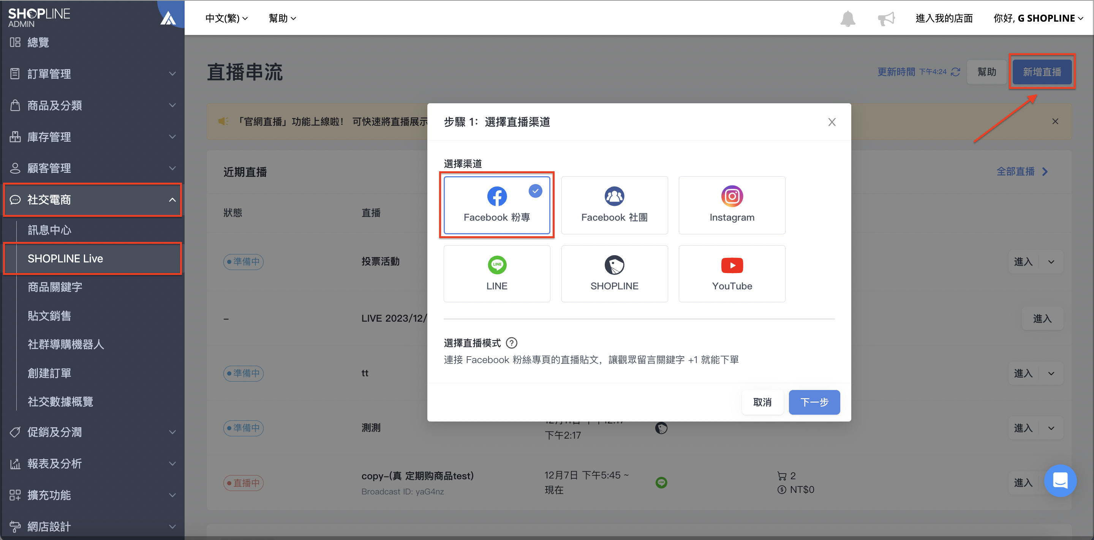Cancel the dialog with 取消

(x=762, y=402)
